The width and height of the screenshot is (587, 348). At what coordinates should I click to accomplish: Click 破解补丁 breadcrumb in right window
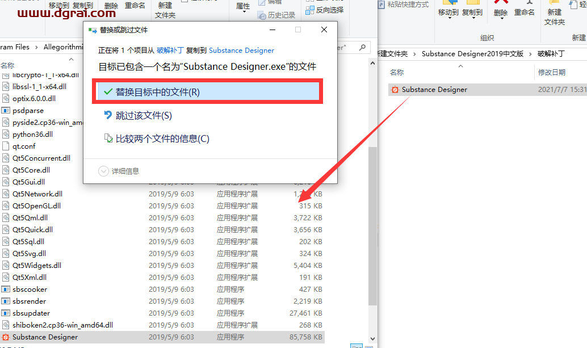point(551,53)
